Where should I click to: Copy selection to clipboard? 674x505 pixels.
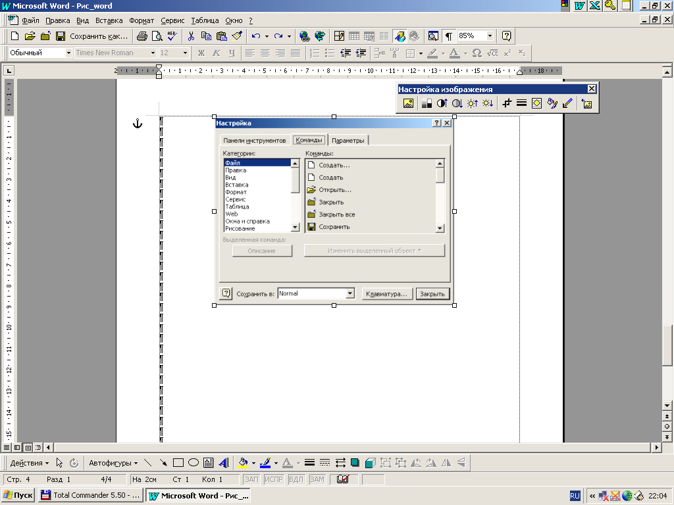(x=206, y=36)
